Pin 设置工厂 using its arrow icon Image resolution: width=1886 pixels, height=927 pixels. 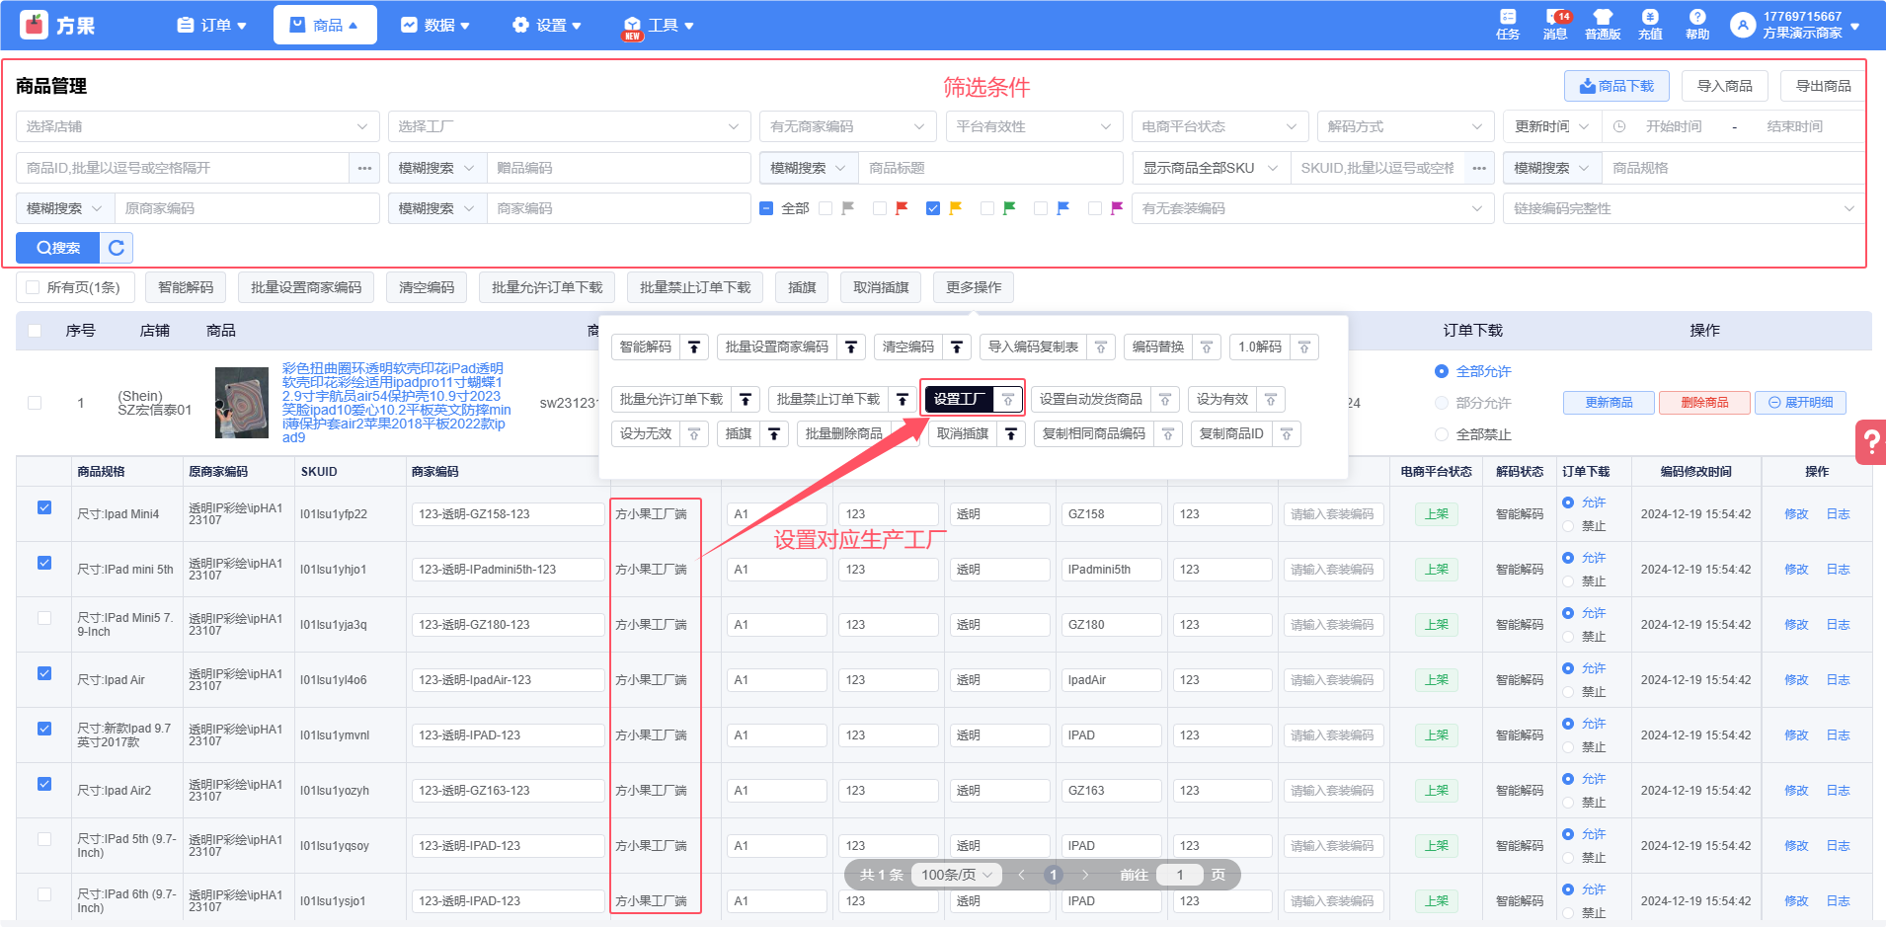tap(1007, 400)
